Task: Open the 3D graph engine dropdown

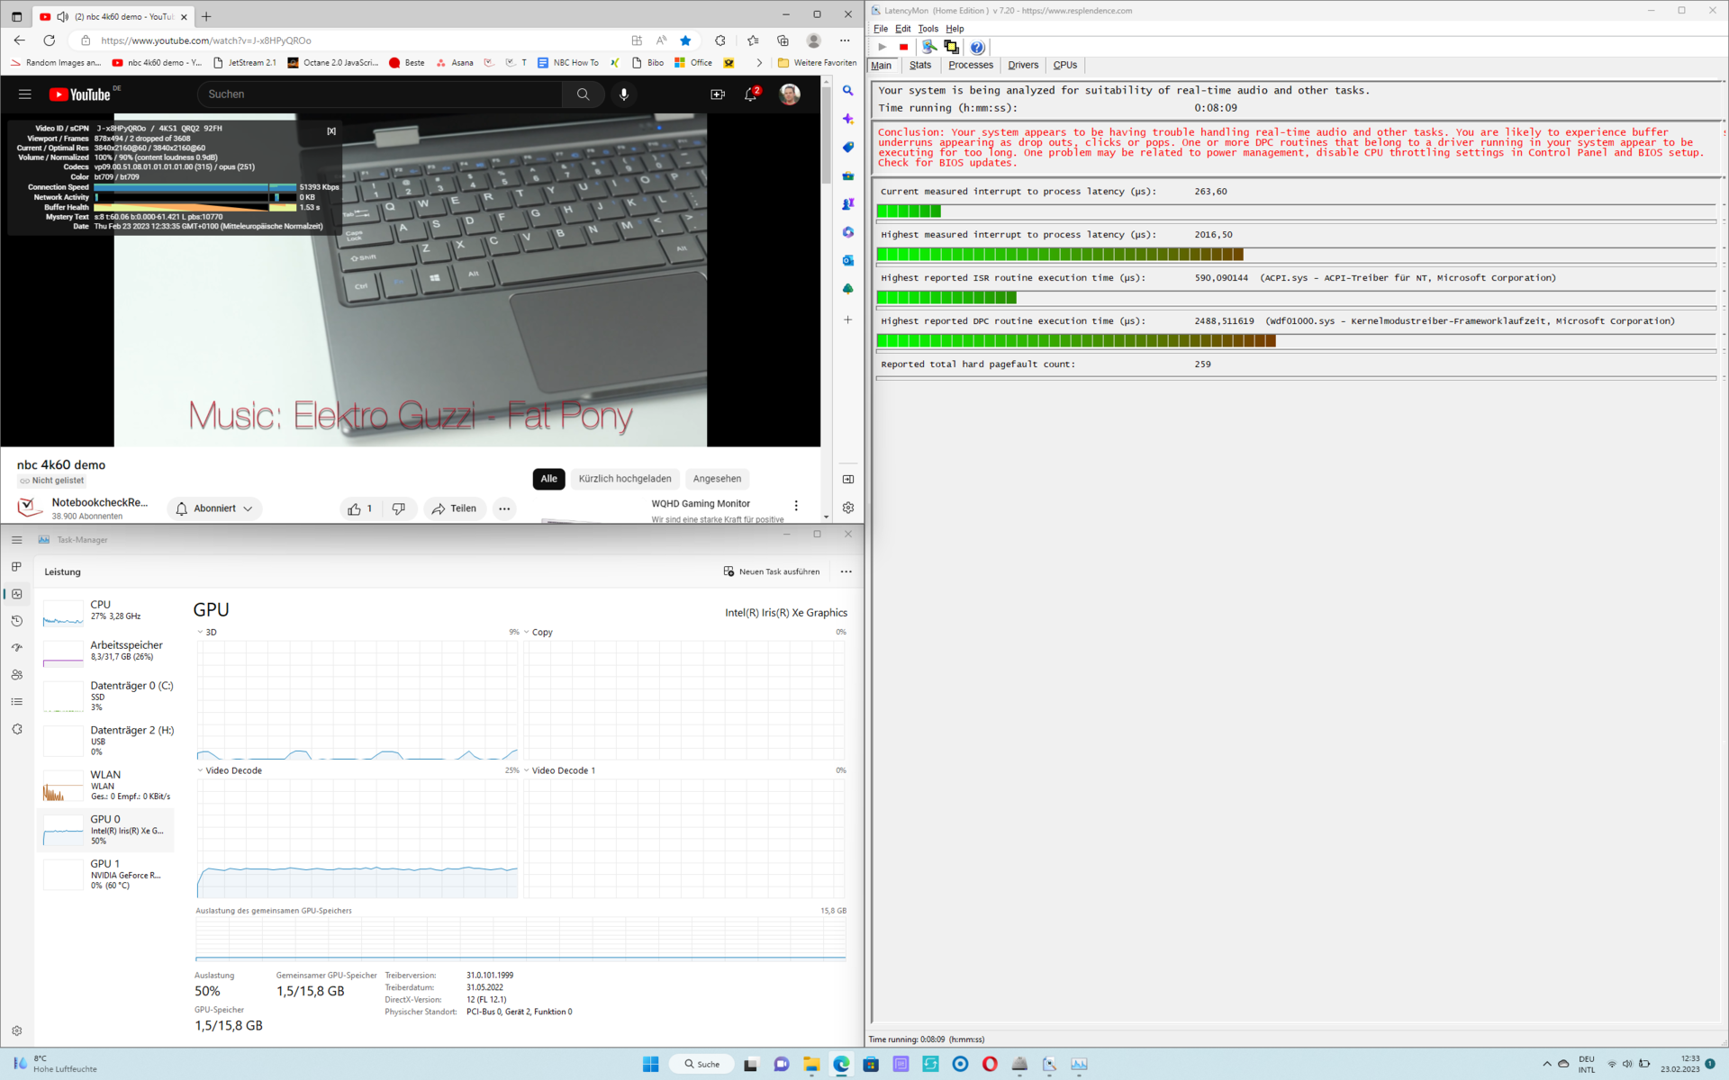Action: pos(201,632)
